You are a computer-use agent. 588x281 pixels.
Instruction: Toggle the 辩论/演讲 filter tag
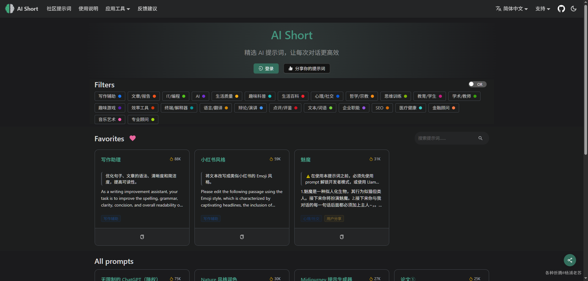(251, 108)
